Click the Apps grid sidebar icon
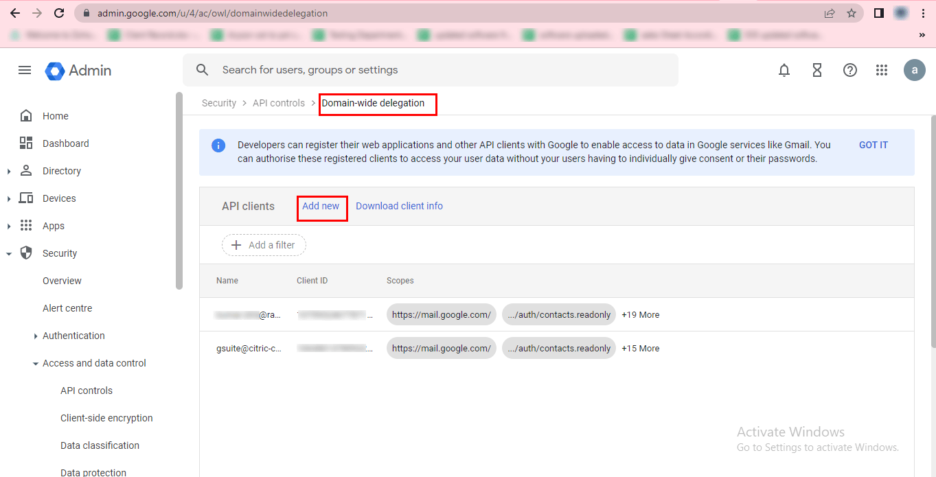 26,225
